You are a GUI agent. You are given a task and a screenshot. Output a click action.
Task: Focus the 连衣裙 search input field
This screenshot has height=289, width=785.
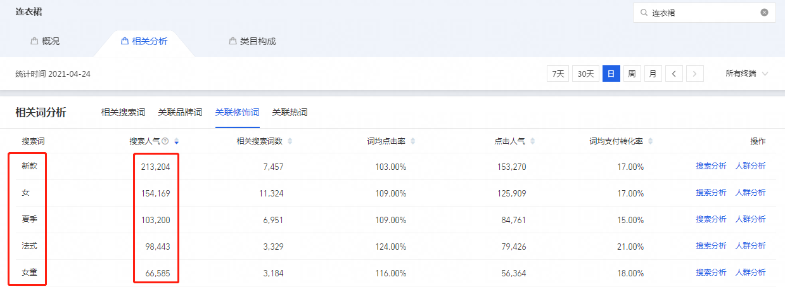tap(704, 13)
